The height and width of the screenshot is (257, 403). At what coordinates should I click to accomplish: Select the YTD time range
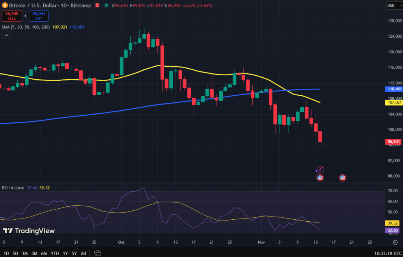tap(55, 253)
